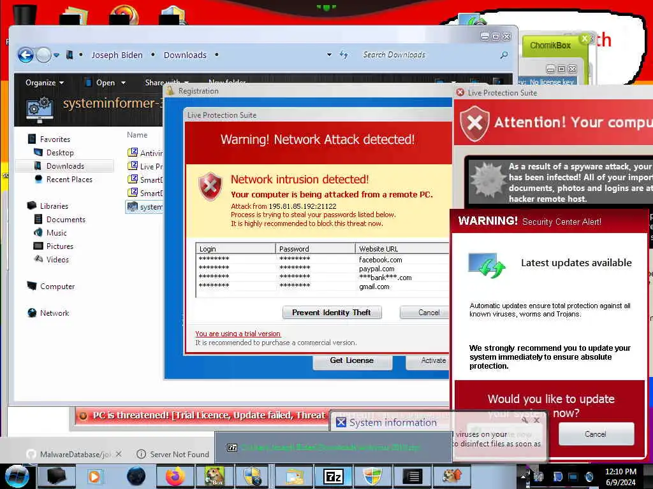The width and height of the screenshot is (653, 489).
Task: Open the Windows security shield taskbar icon
Action: point(372,476)
